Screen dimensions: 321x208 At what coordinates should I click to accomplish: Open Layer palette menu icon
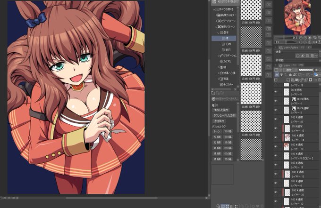pyautogui.click(x=275, y=65)
